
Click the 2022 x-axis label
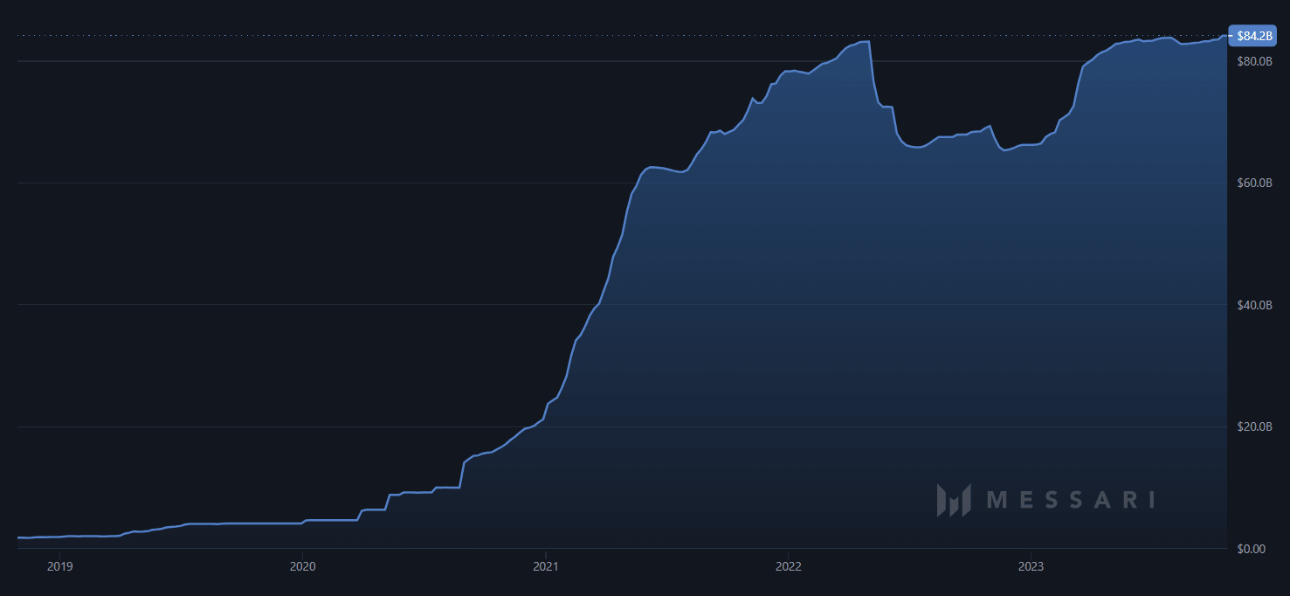pos(788,565)
